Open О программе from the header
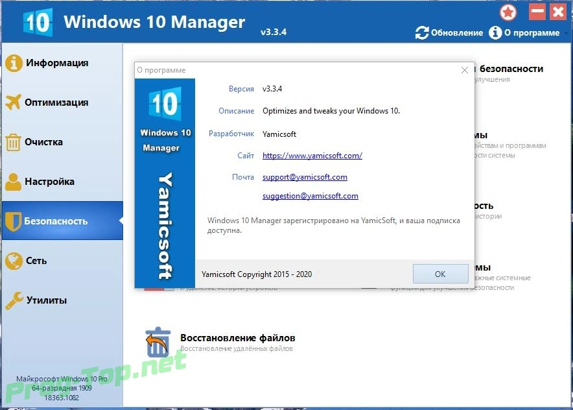 click(524, 32)
